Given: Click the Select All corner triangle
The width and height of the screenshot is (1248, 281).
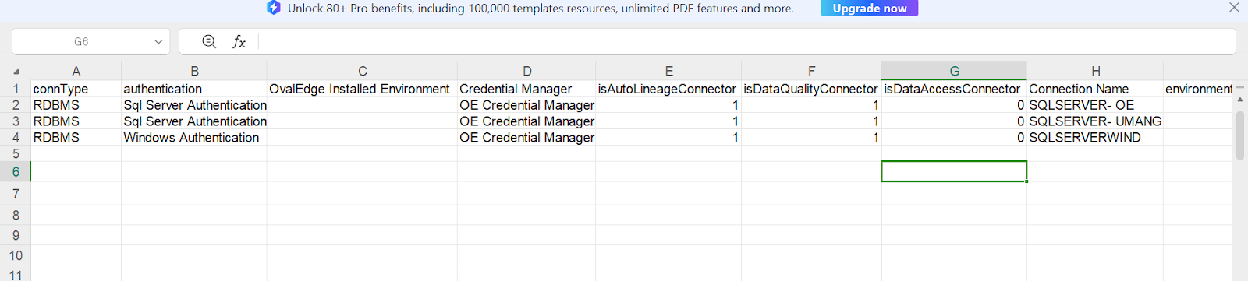Looking at the screenshot, I should coord(16,72).
